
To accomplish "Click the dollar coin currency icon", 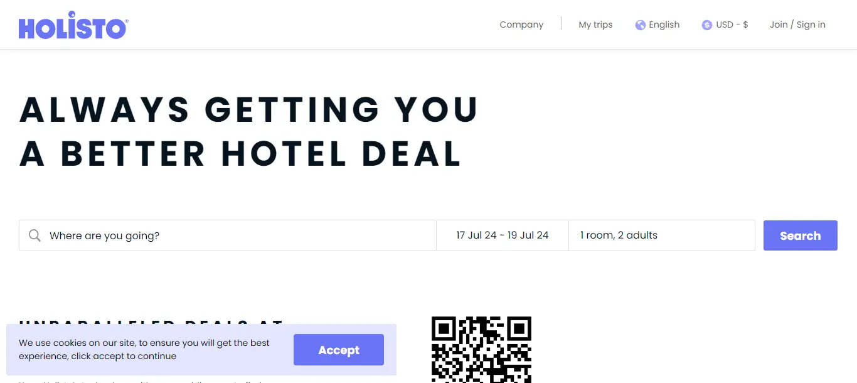I will coord(706,25).
